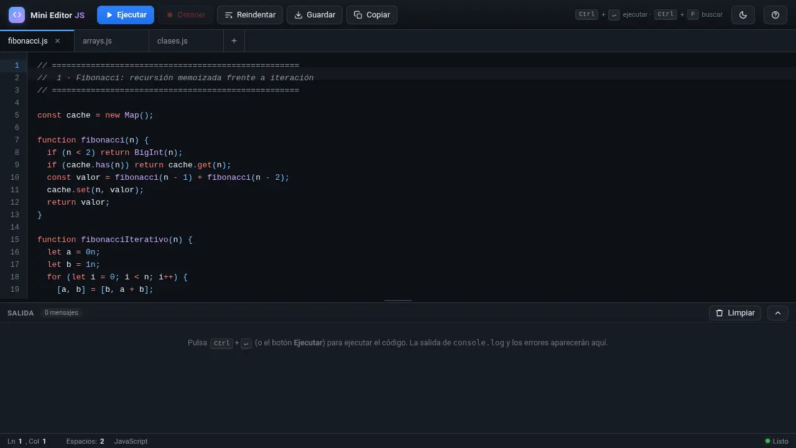Screen dimensions: 796x448
Task: Close the fibonacci.js tab
Action: [x=57, y=41]
